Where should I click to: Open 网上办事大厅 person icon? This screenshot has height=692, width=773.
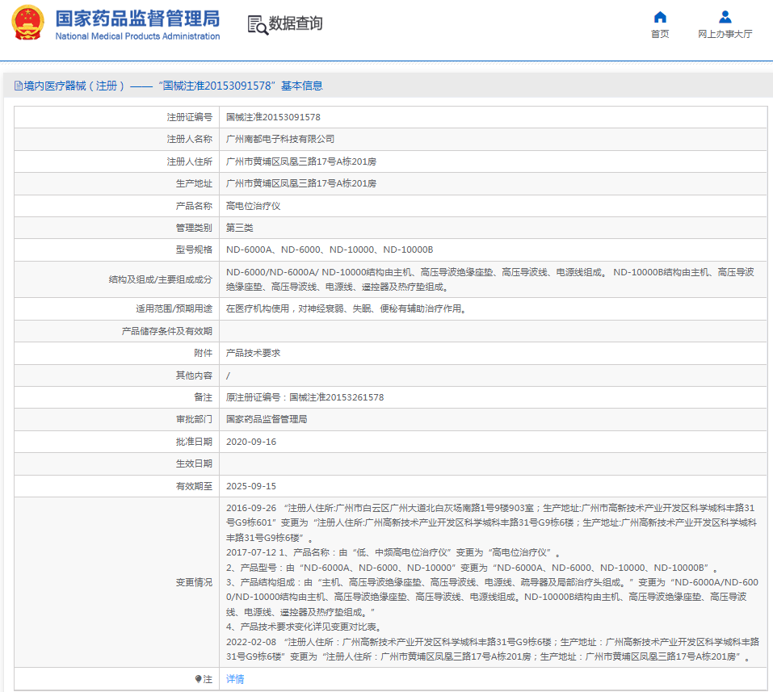point(725,17)
